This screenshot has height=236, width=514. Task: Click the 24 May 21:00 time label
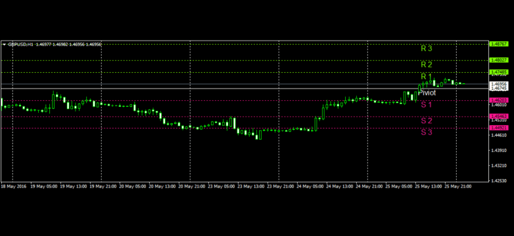coord(369,186)
